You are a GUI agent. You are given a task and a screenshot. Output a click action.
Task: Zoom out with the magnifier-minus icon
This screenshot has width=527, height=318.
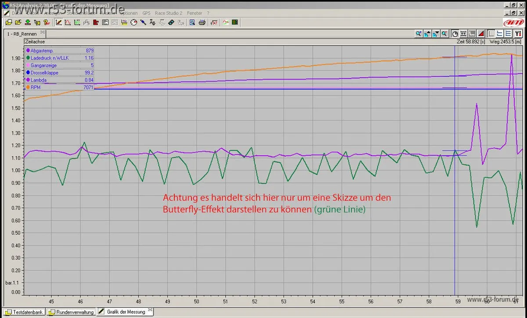[444, 33]
